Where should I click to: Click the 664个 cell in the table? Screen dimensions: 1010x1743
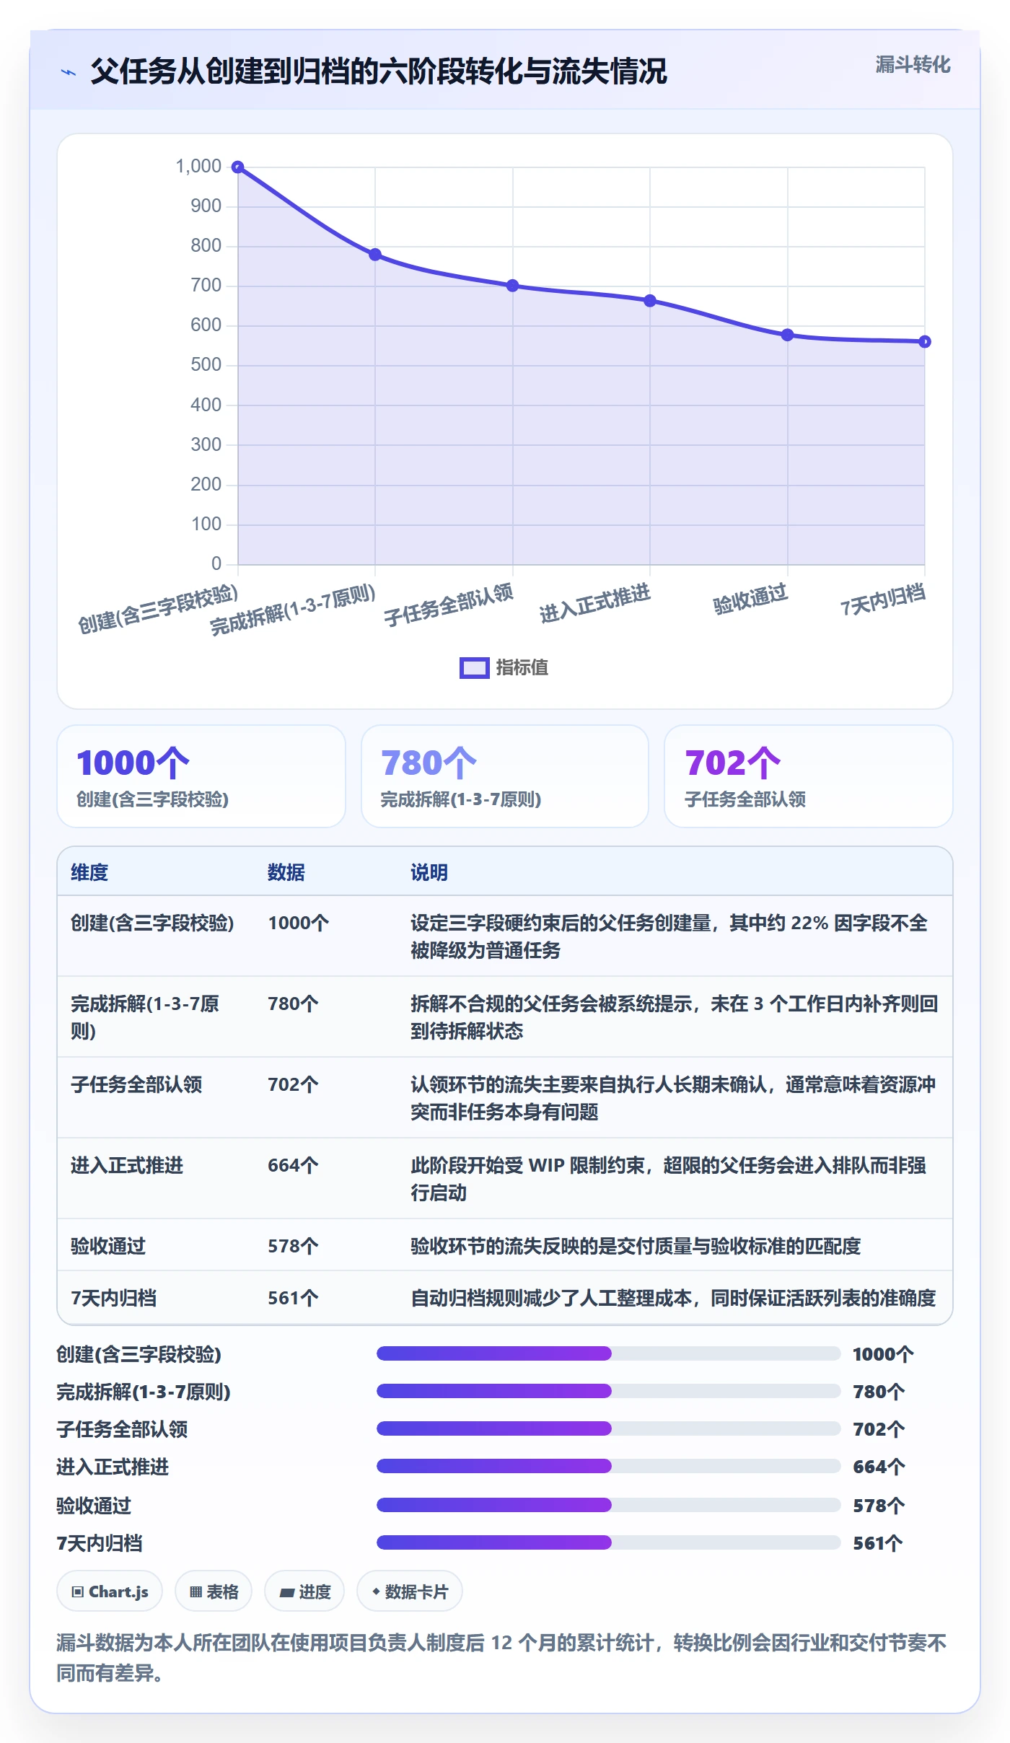pos(293,1165)
